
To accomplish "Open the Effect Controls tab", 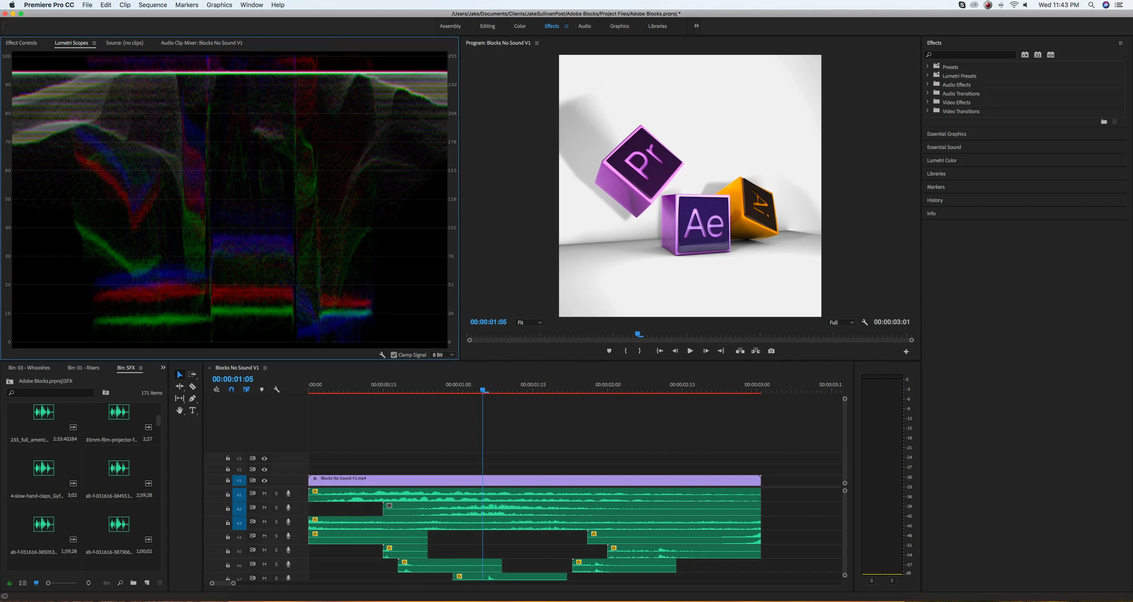I will pyautogui.click(x=21, y=43).
